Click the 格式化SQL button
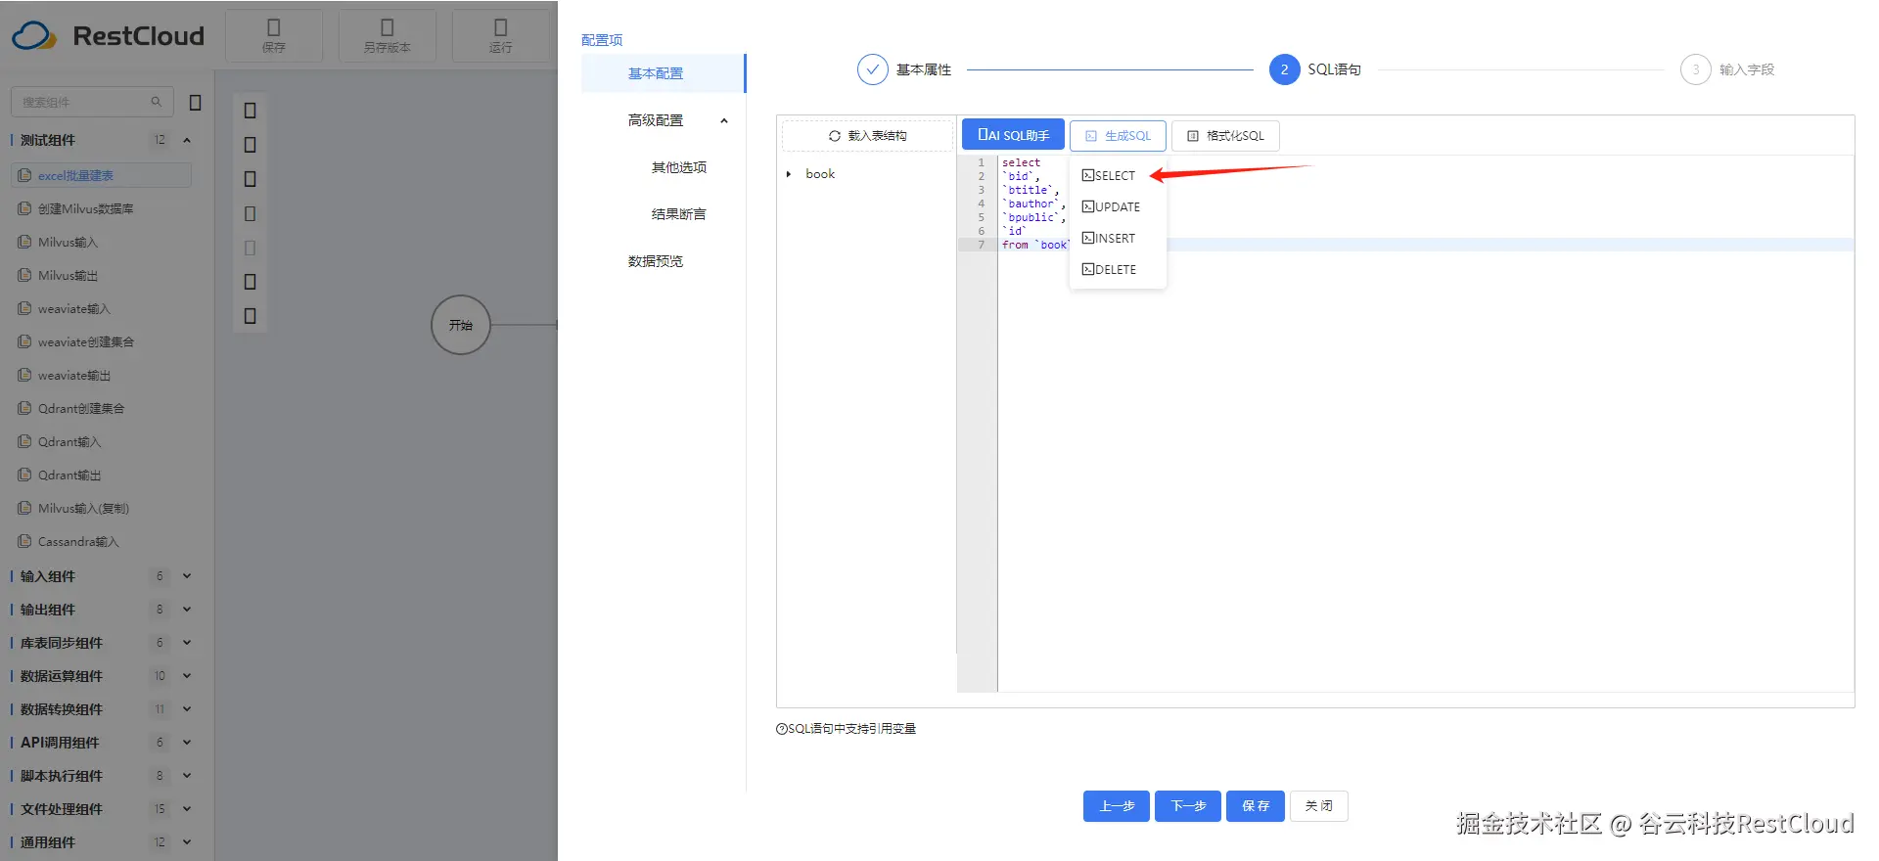The image size is (1879, 861). 1225,136
